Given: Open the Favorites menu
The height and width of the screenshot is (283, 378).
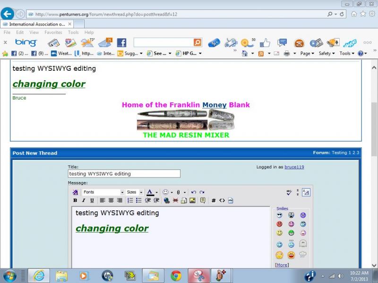Looking at the screenshot, I should click(53, 33).
